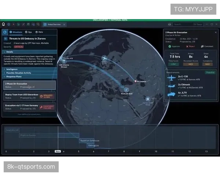The width and height of the screenshot is (220, 176).
Task: Collapse the left panel with the round arrow
Action: [x=5, y=32]
